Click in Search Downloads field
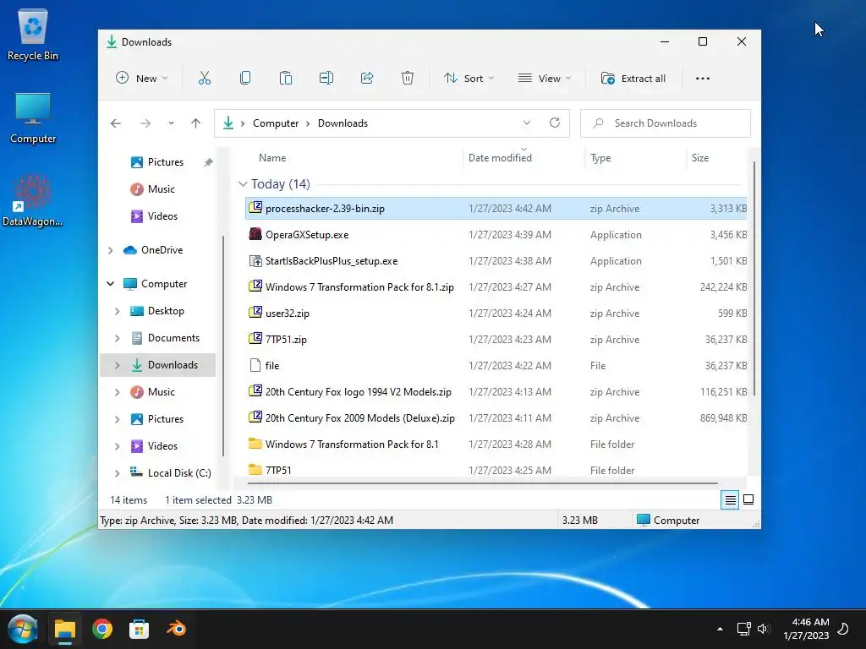The image size is (866, 649). click(666, 123)
